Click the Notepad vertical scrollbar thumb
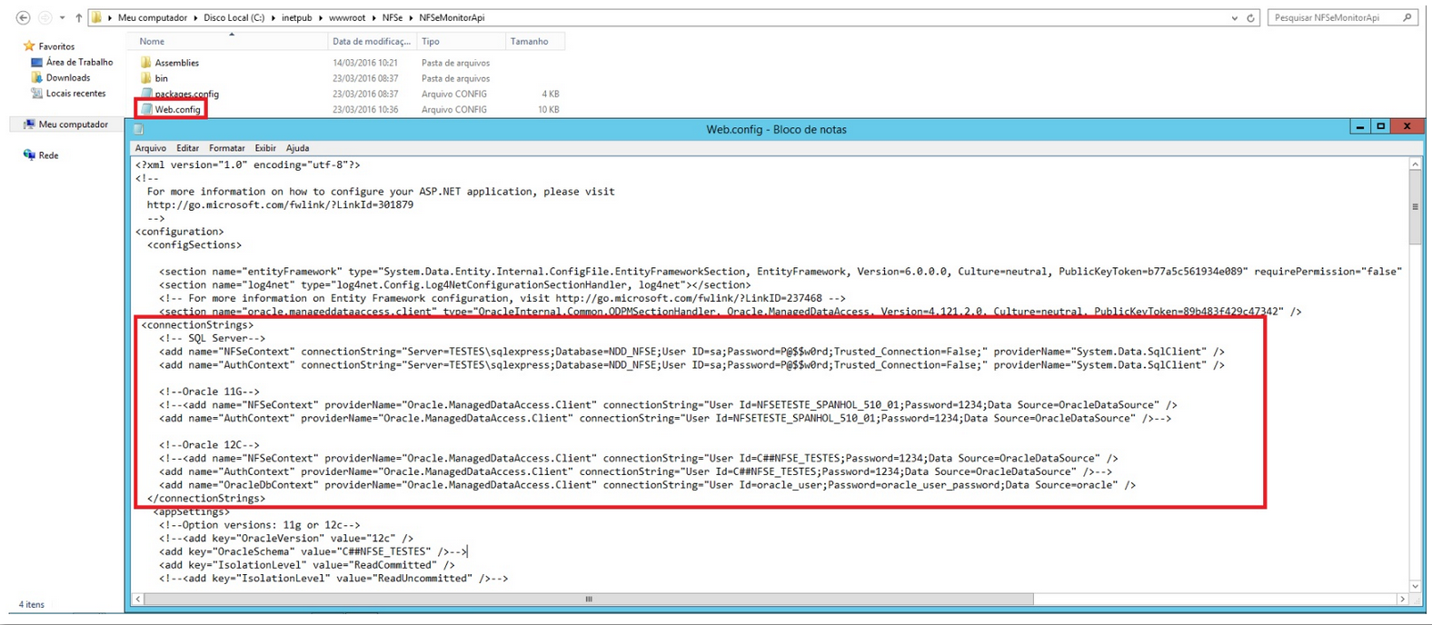This screenshot has height=625, width=1432. click(x=1415, y=207)
